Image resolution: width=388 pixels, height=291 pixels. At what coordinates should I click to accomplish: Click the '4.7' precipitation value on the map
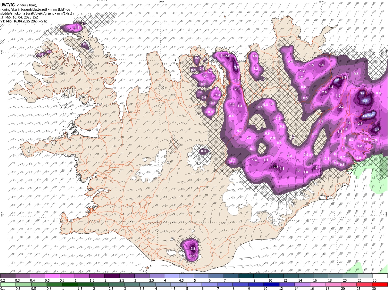click(x=365, y=101)
